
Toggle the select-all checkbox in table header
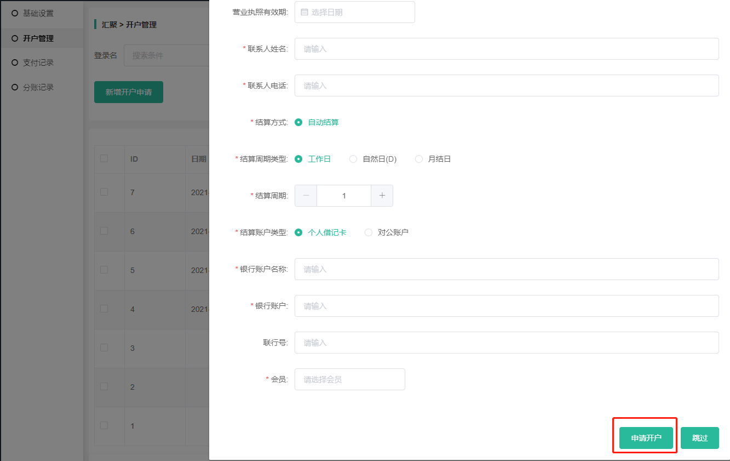(x=104, y=158)
